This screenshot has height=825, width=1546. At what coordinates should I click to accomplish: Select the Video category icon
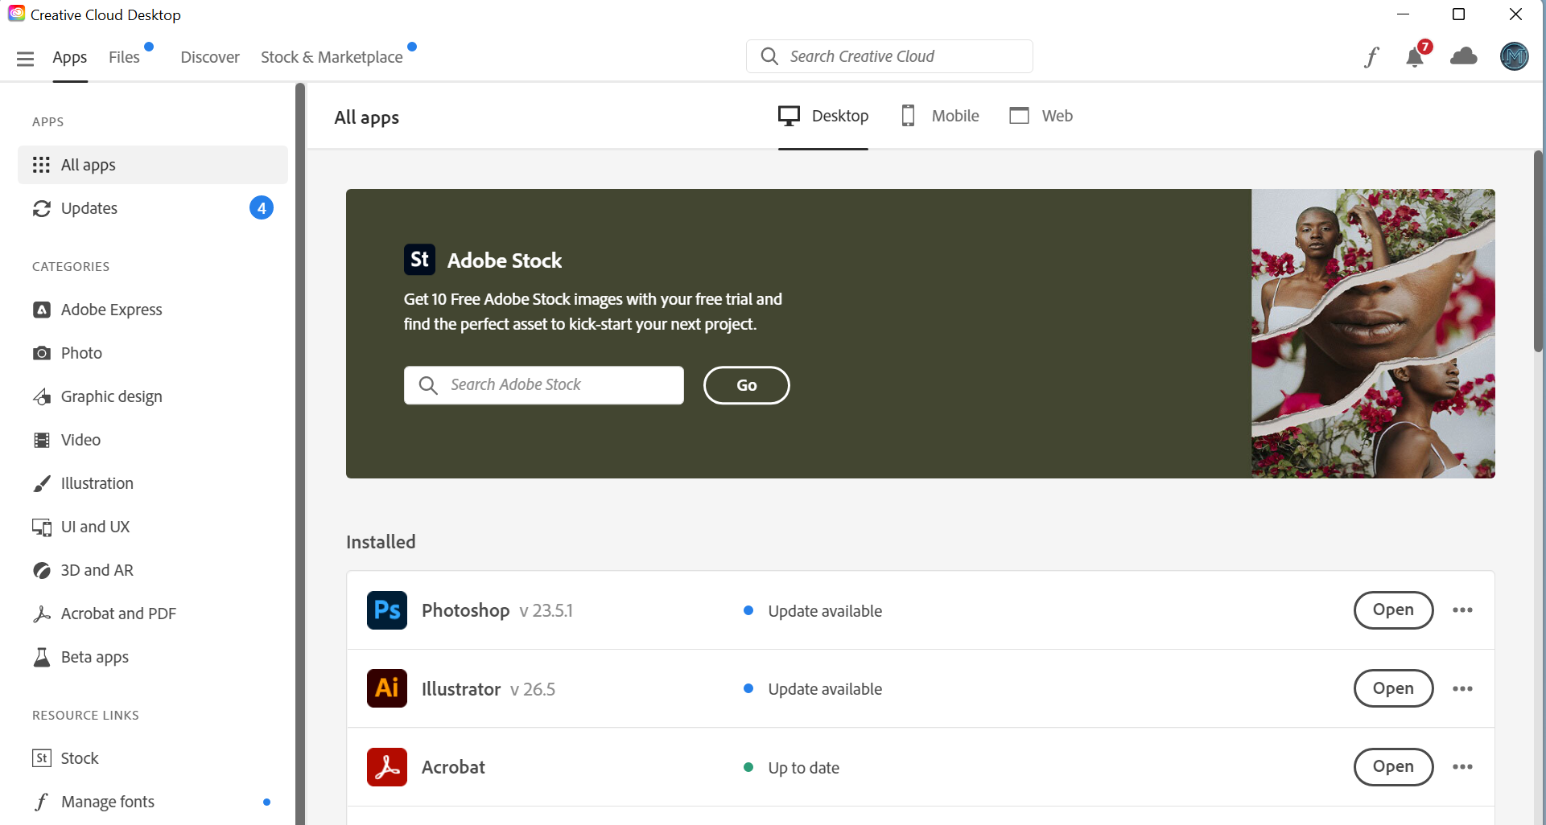click(42, 439)
